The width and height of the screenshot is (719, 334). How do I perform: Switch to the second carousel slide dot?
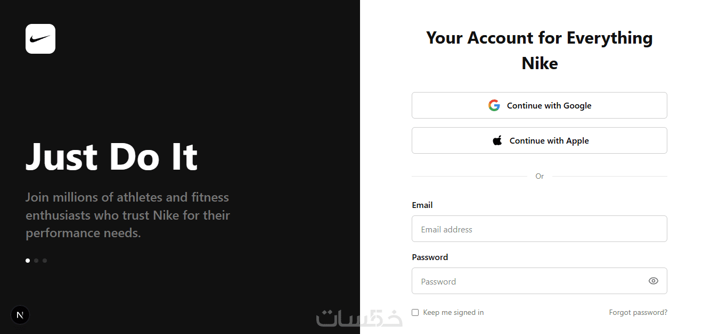[x=36, y=261]
